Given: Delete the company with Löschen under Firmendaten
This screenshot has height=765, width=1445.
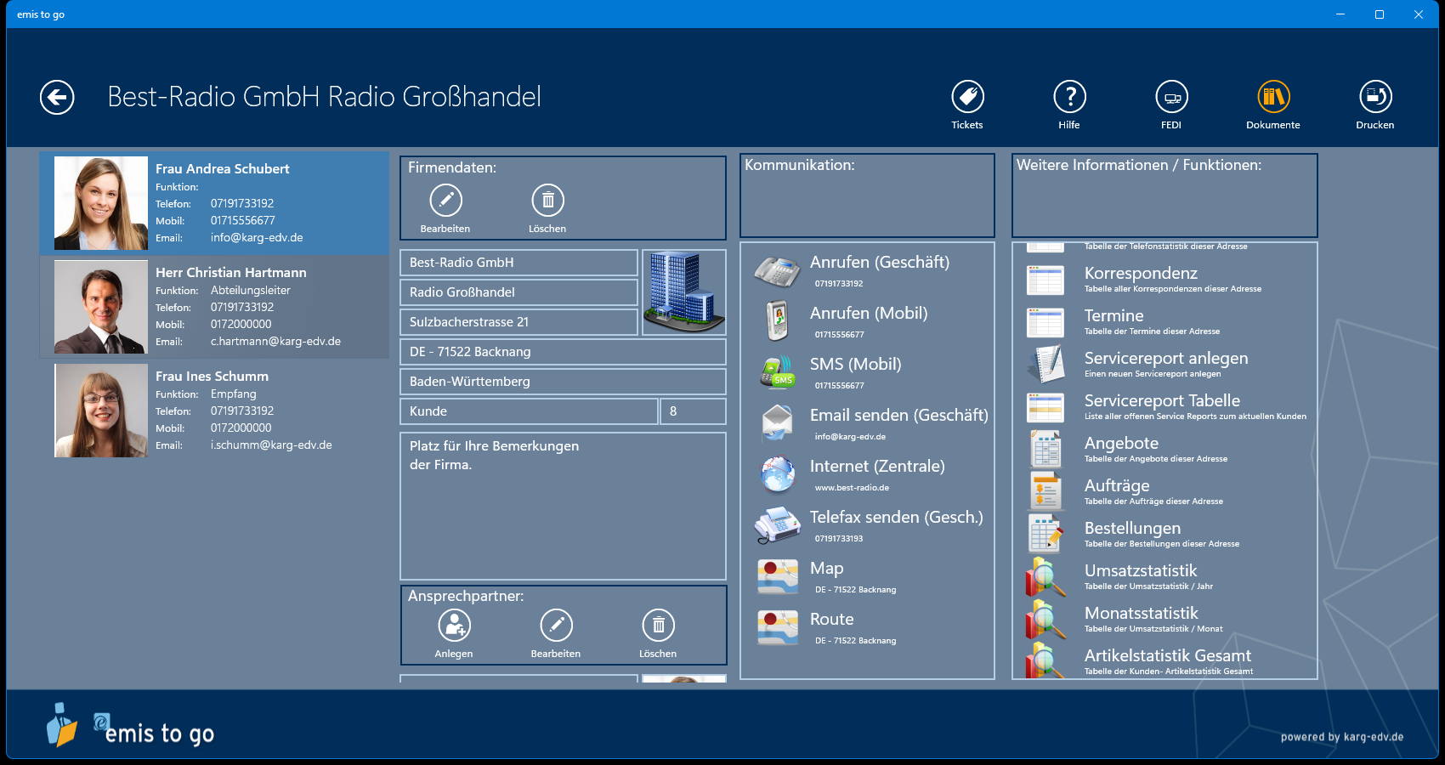Looking at the screenshot, I should click(x=547, y=201).
